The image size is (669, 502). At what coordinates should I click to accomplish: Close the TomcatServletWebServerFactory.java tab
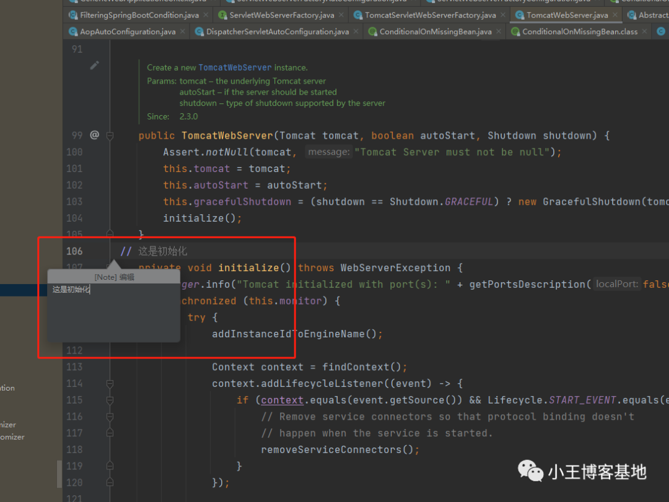(502, 15)
